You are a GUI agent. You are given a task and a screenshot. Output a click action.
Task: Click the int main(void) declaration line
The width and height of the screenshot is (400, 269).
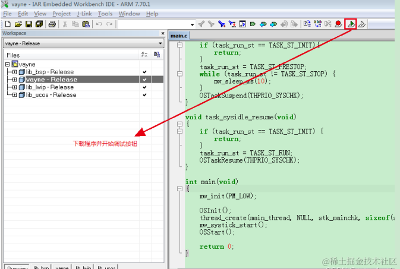click(212, 182)
